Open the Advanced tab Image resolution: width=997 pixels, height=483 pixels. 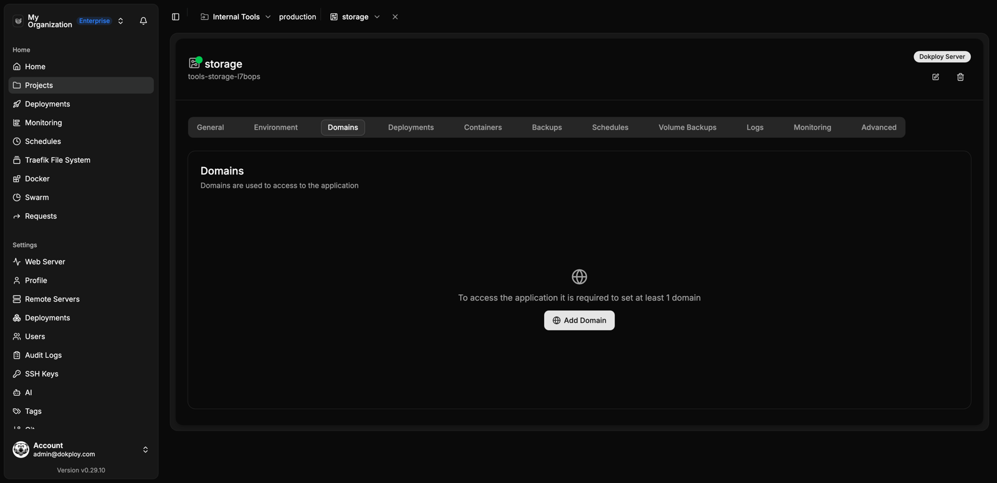click(x=879, y=127)
